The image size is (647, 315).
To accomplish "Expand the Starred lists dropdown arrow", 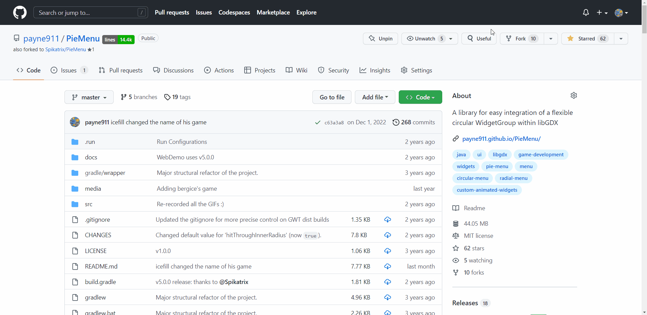I will pos(621,38).
